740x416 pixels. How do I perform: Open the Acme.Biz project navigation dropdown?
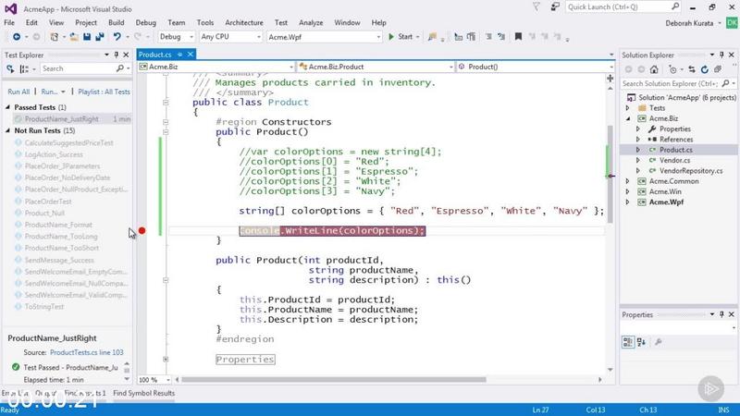216,67
